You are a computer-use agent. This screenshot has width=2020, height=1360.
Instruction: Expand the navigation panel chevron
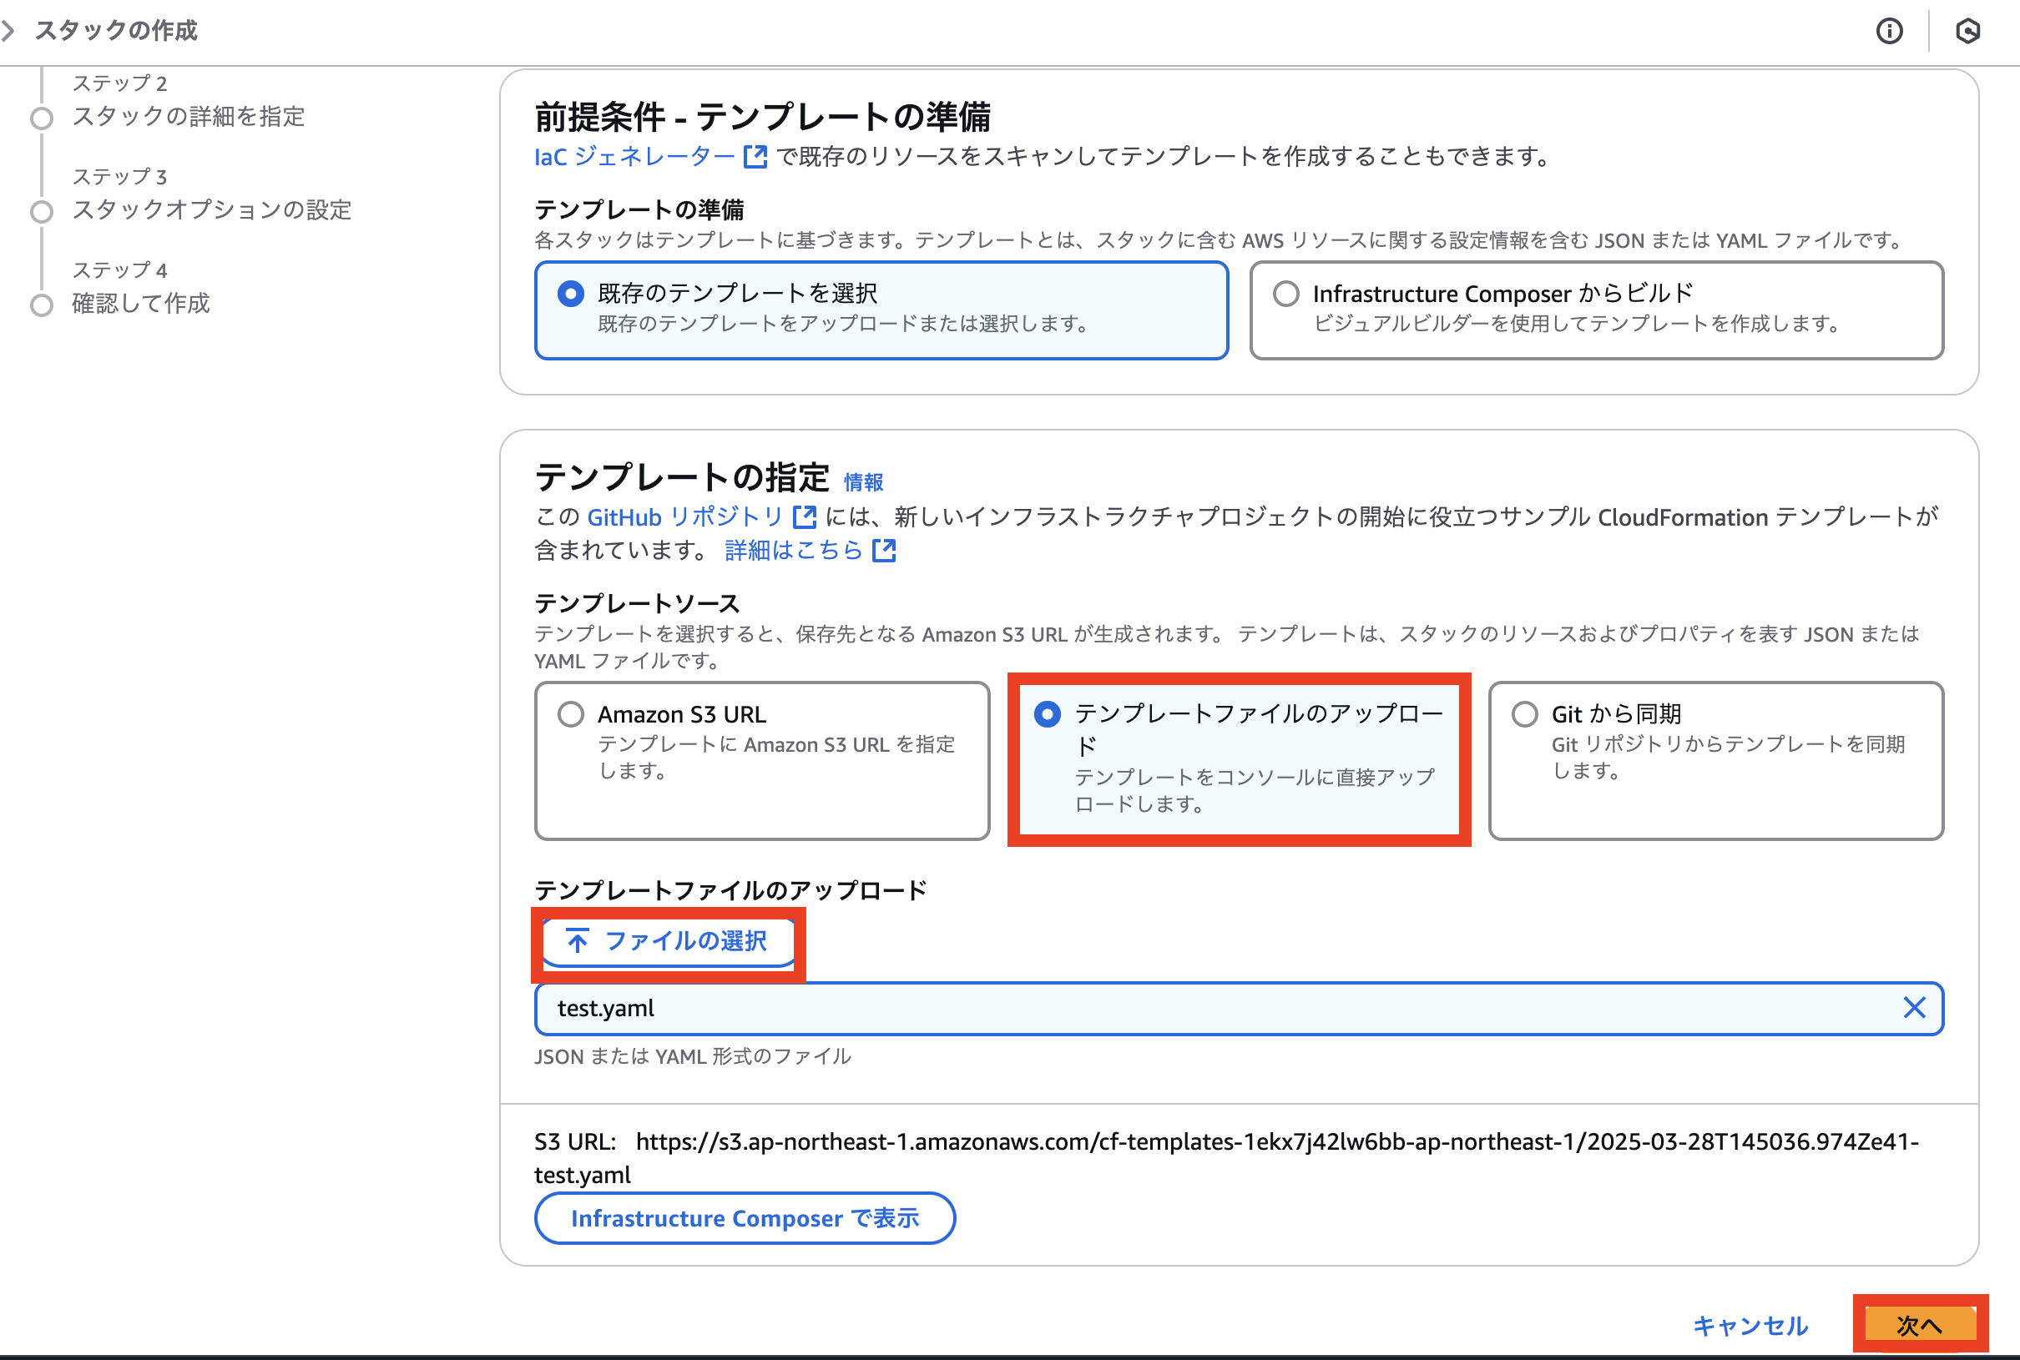8,29
